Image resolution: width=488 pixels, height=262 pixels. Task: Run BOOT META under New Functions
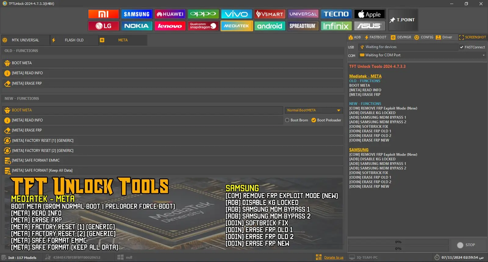tap(143, 110)
